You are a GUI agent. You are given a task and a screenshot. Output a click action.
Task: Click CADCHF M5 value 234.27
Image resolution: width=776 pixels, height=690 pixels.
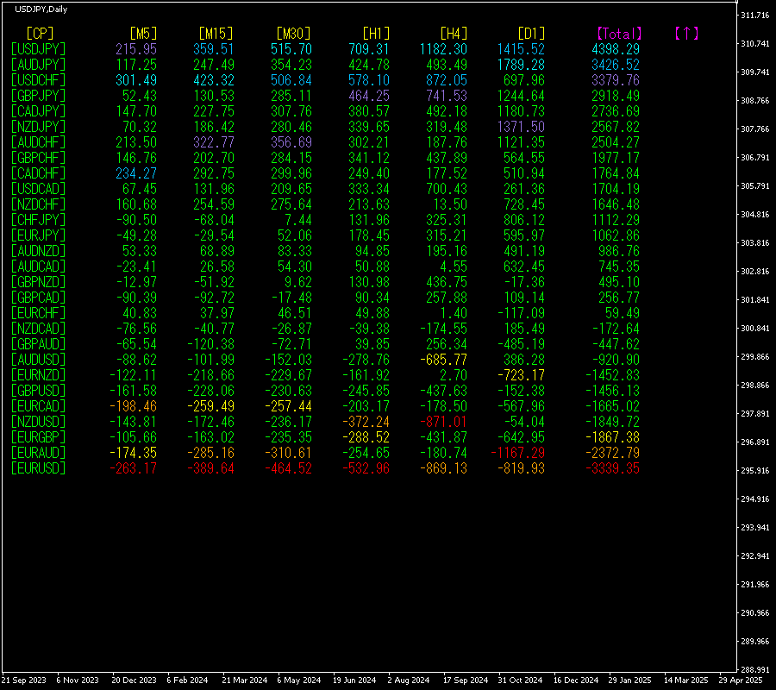pos(136,173)
